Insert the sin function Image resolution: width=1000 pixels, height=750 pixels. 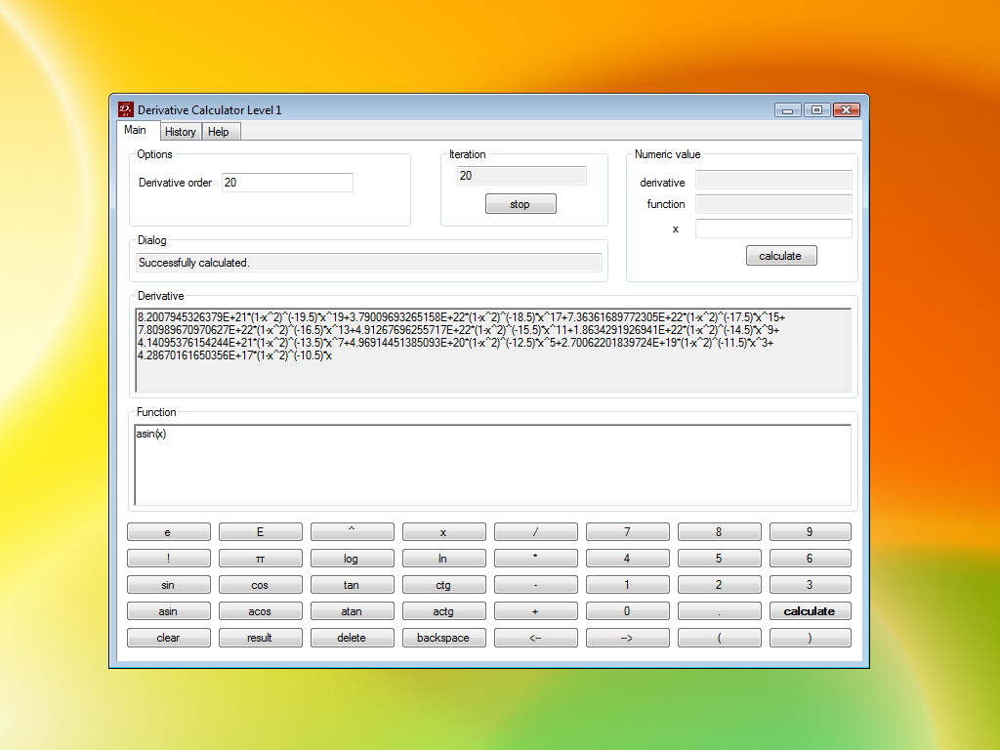tap(168, 585)
